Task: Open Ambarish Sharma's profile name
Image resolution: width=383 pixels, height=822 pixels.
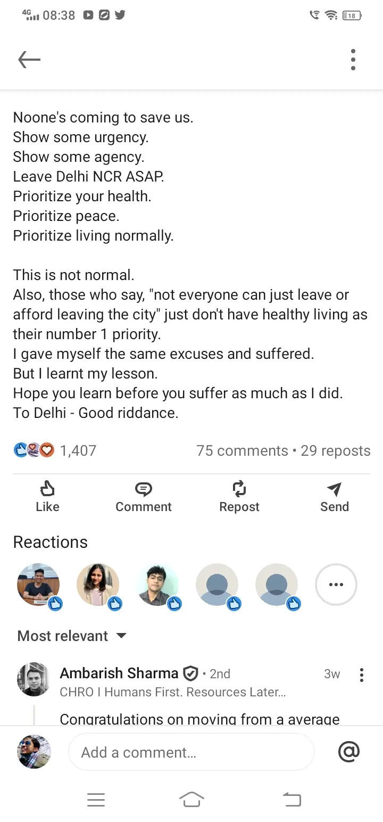Action: pyautogui.click(x=119, y=673)
